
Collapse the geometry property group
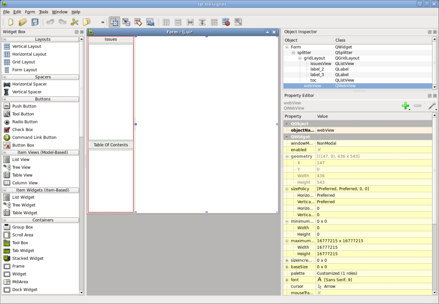pyautogui.click(x=287, y=157)
